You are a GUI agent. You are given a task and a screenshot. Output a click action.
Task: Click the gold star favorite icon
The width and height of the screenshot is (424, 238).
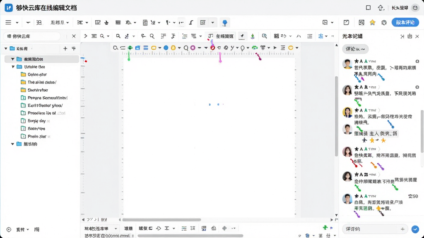coord(373,22)
